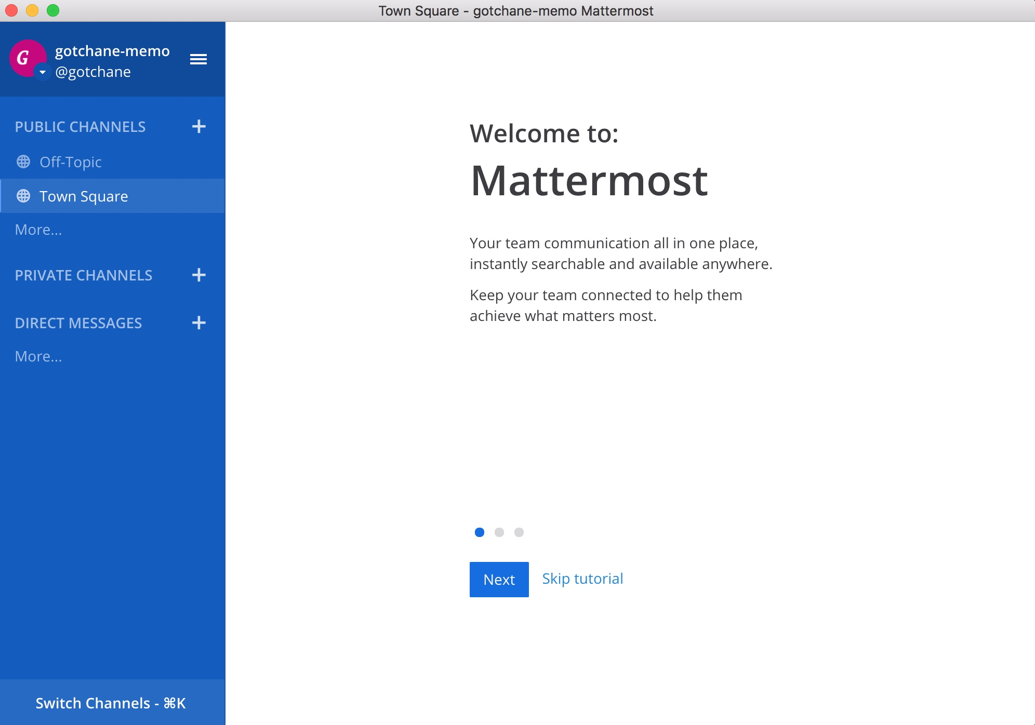Open Switch Channels quick switcher
This screenshot has width=1035, height=725.
[x=111, y=703]
